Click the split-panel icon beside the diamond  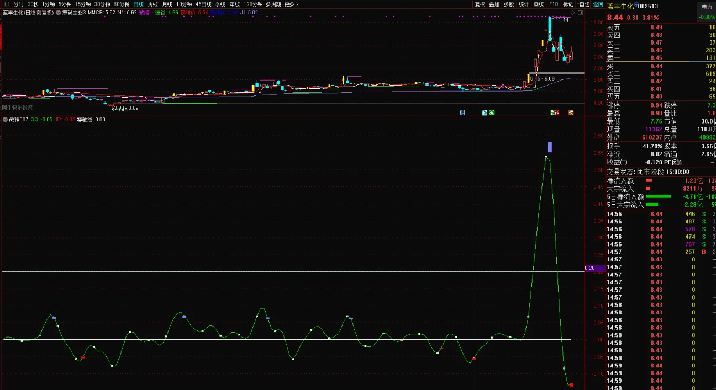pyautogui.click(x=580, y=12)
